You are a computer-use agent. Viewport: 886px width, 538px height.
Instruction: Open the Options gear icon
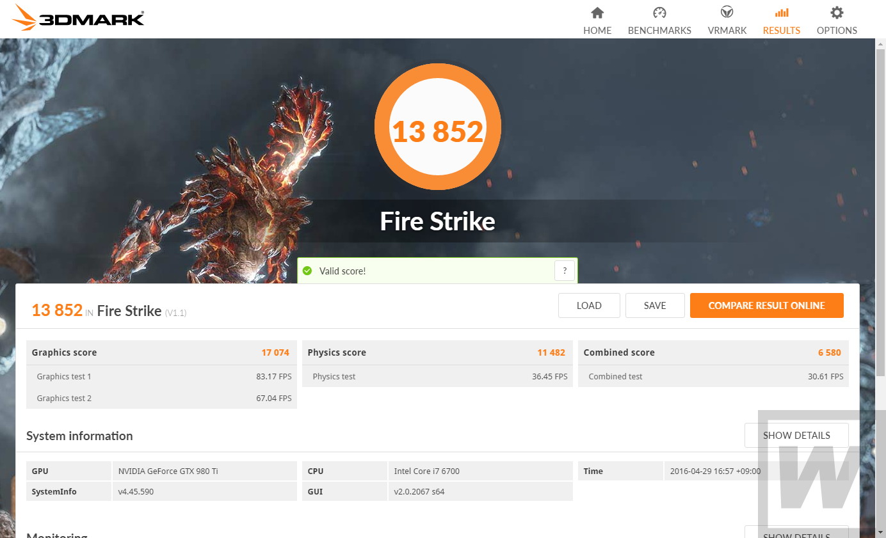pos(837,13)
